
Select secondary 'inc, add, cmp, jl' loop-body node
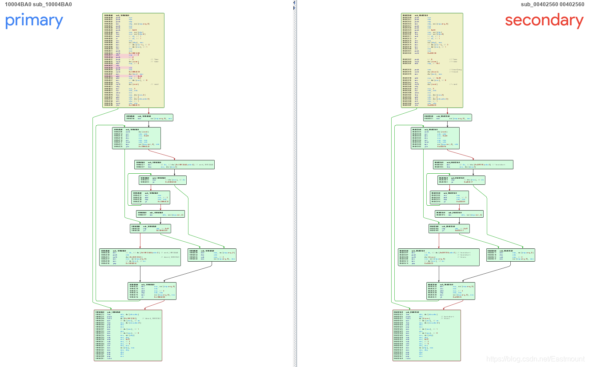[x=449, y=198]
